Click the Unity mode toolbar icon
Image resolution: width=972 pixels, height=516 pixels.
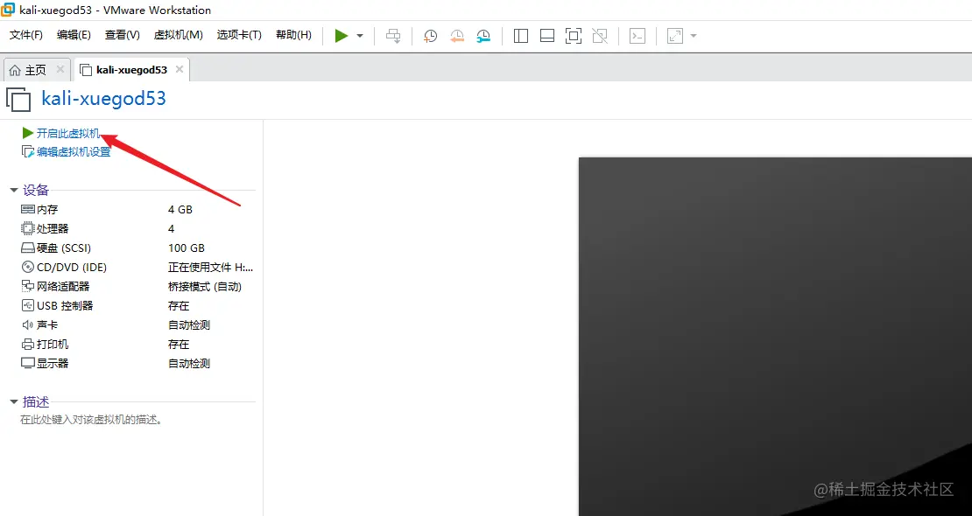[x=600, y=36]
